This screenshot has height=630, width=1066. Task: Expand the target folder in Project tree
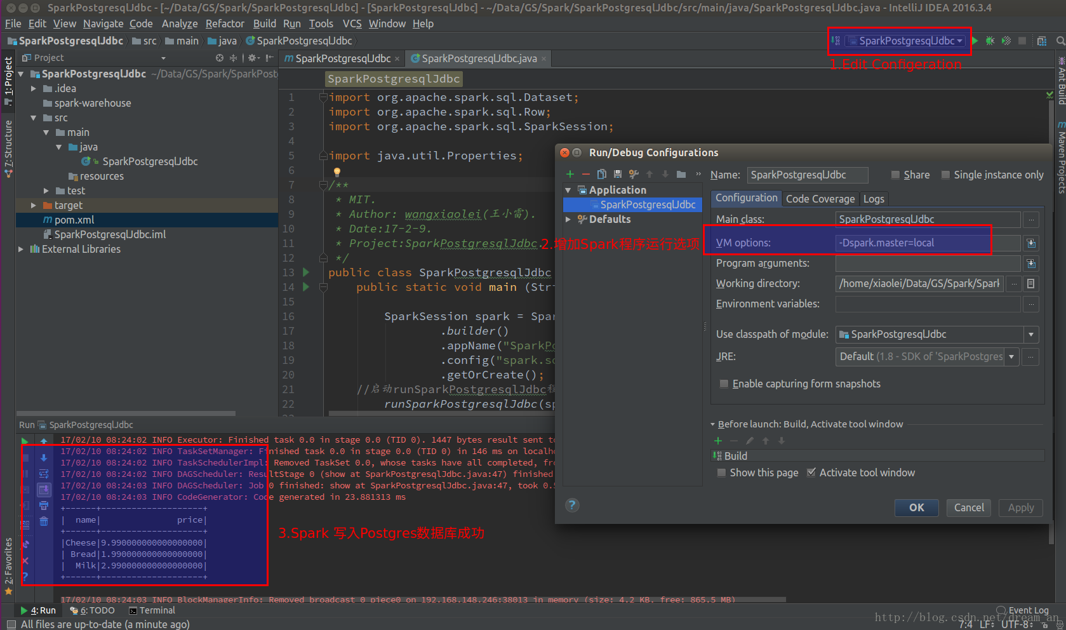pos(34,205)
